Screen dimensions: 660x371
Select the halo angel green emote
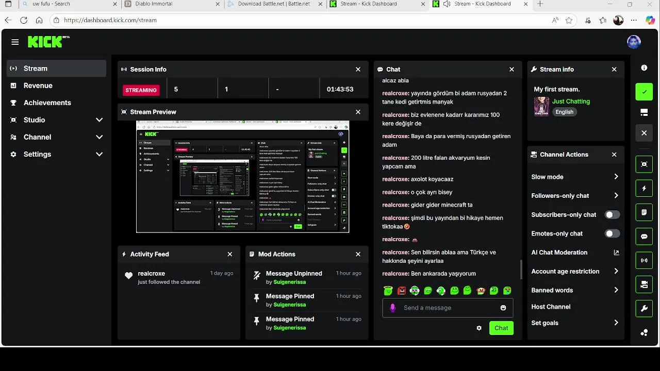pyautogui.click(x=388, y=291)
